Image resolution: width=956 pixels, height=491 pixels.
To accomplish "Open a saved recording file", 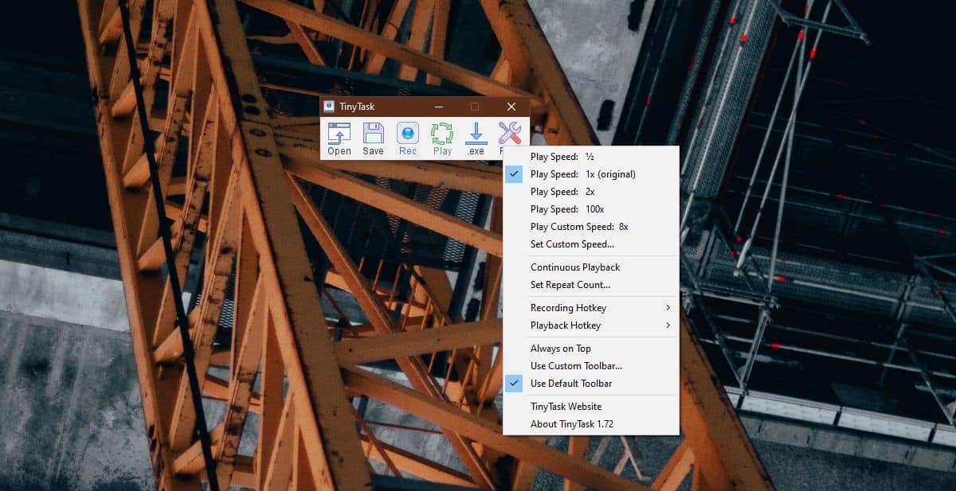I will [339, 135].
